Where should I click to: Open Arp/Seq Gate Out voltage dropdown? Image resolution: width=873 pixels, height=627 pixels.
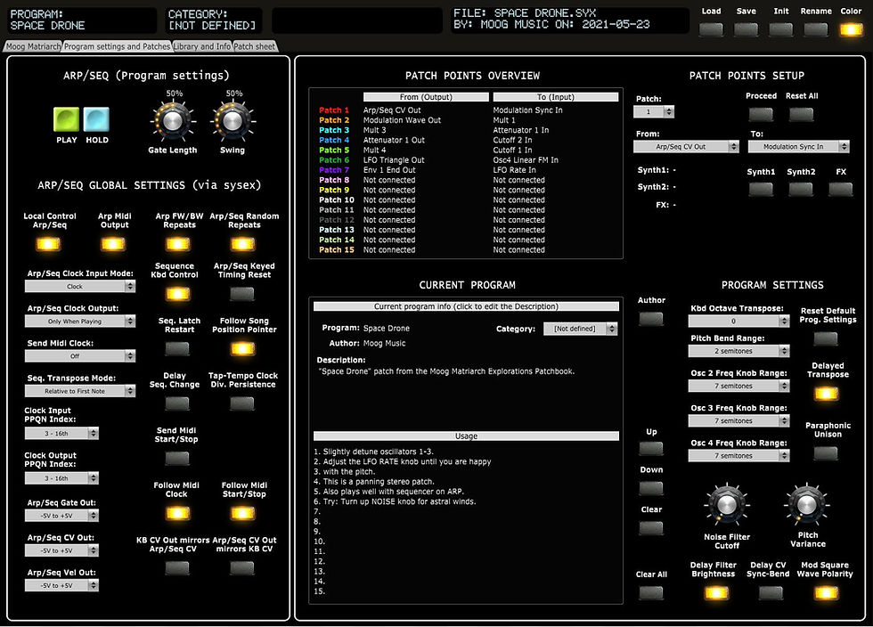(61, 516)
